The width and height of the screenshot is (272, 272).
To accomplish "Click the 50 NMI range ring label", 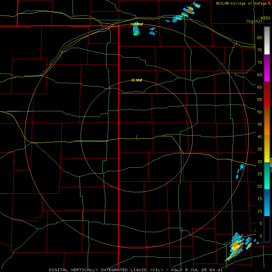I will [x=137, y=80].
